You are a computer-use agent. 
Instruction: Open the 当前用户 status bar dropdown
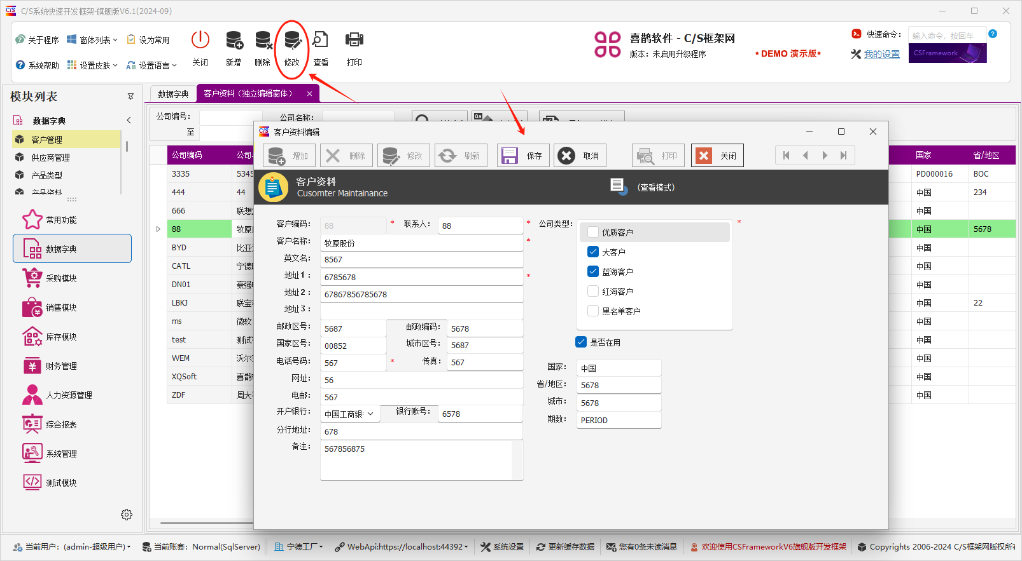click(x=72, y=546)
